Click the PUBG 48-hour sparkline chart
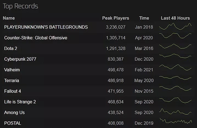The width and height of the screenshot is (197, 128). click(175, 27)
